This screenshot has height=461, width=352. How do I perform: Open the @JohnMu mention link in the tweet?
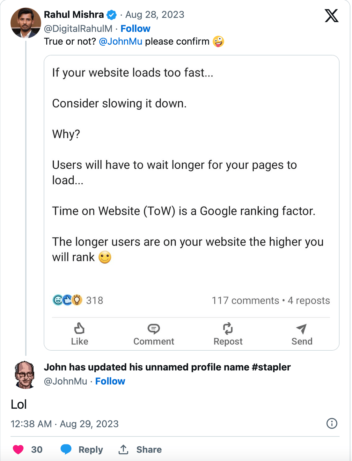click(121, 41)
